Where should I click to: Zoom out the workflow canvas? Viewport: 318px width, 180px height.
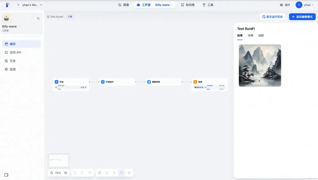[52, 173]
